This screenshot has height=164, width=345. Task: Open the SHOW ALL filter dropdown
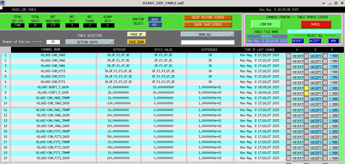[207, 34]
